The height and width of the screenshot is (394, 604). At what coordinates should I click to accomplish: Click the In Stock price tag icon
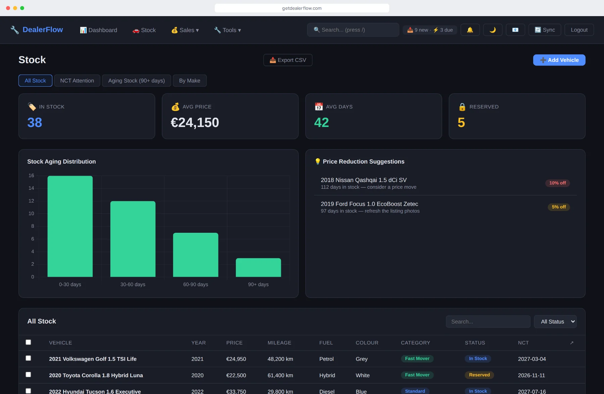tap(32, 107)
